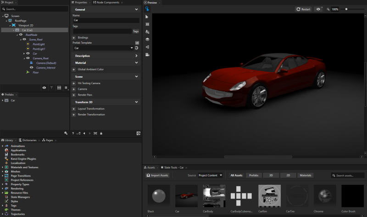Screen dimensions: 367x217
Task: Open the Source Project Content dropdown
Action: [x=210, y=175]
